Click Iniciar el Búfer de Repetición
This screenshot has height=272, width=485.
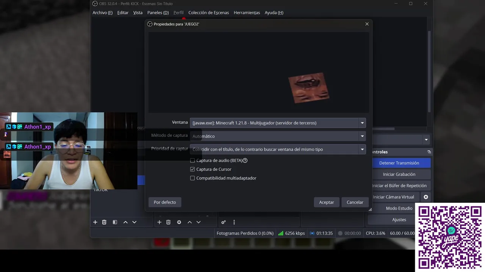pos(399,185)
